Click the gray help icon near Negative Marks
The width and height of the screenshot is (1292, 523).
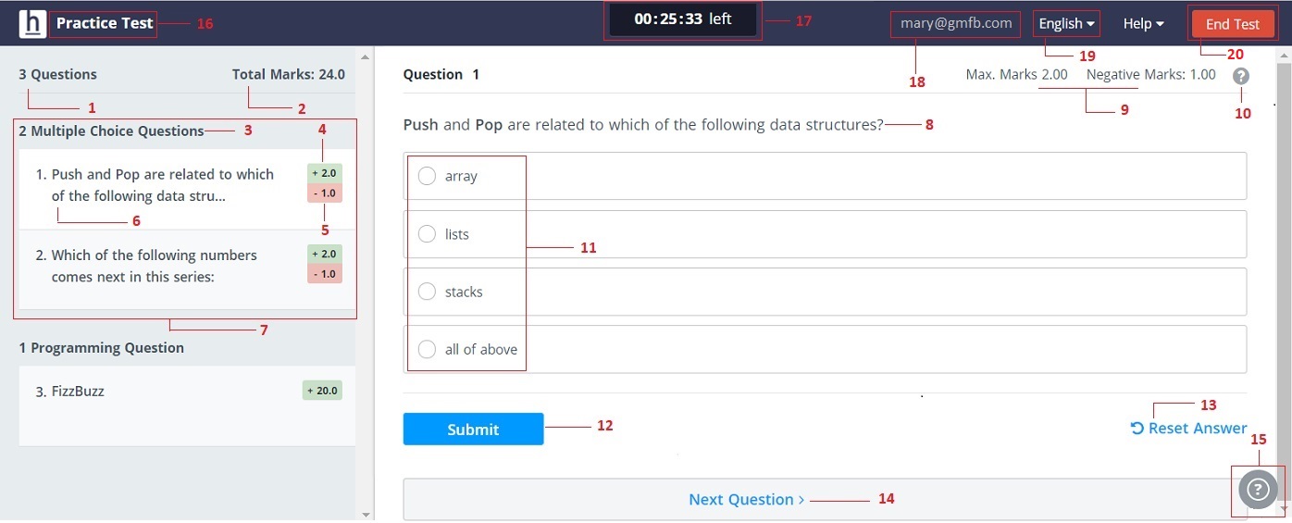(1241, 76)
